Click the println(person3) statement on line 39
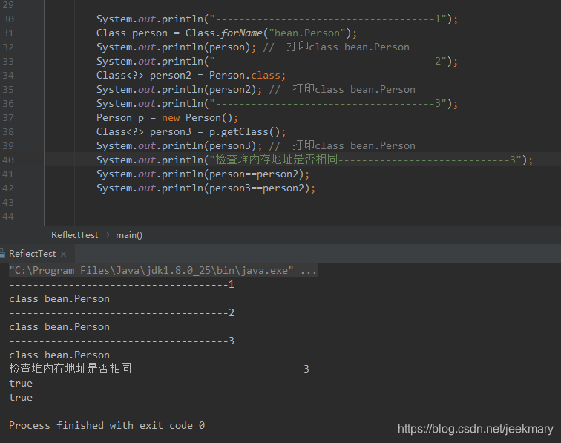This screenshot has height=443, width=561. point(179,146)
